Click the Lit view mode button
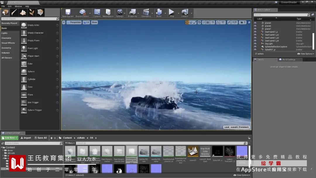Viewport: 316px width, 178px height. pyautogui.click(x=86, y=22)
